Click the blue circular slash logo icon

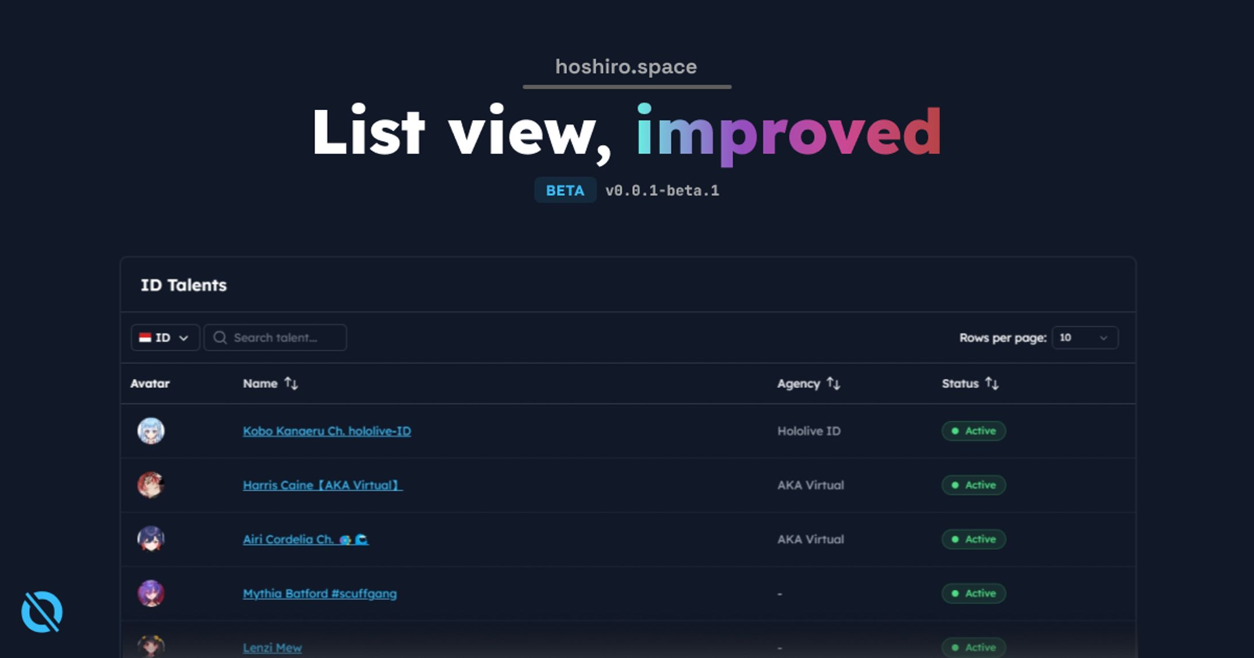pos(42,612)
